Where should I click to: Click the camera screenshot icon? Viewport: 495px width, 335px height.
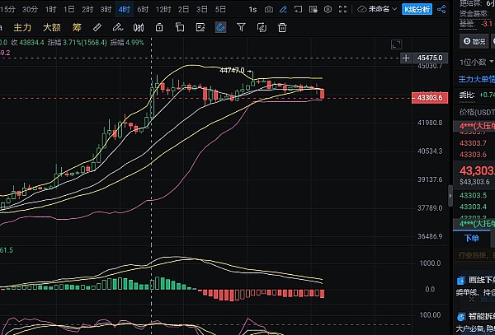click(268, 9)
